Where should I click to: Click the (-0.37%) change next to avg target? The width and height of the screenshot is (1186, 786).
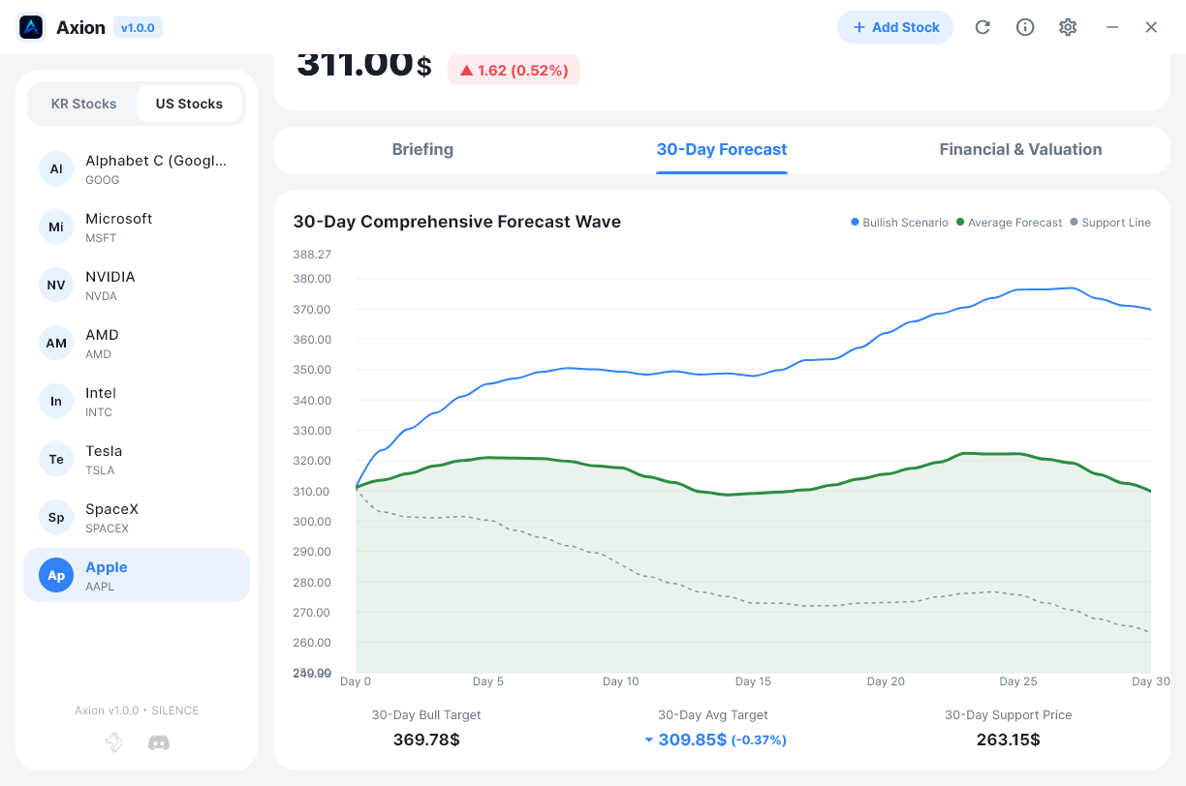pyautogui.click(x=759, y=741)
